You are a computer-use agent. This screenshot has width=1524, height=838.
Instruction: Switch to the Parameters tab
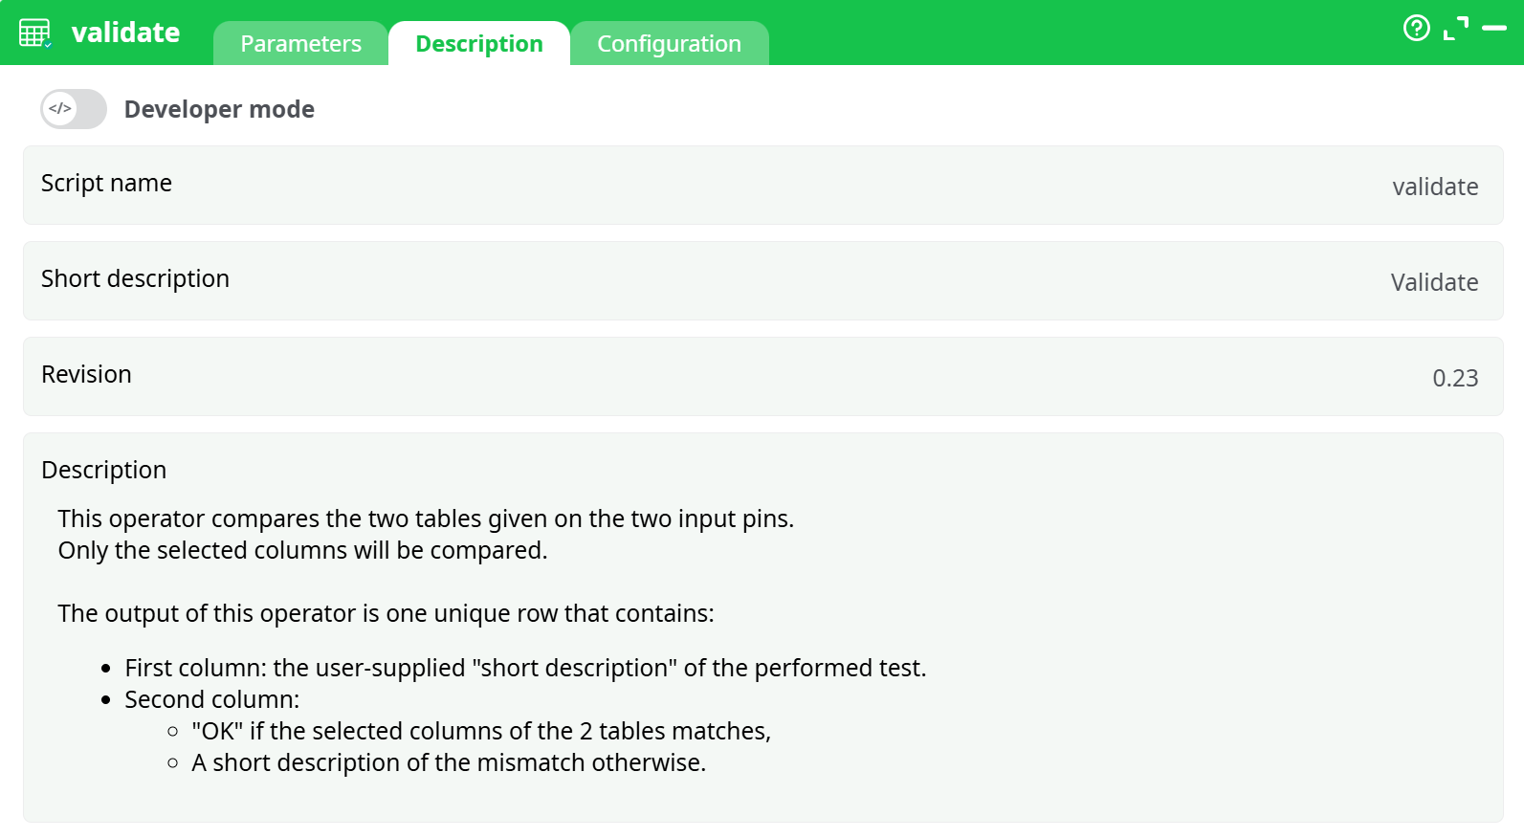point(300,43)
